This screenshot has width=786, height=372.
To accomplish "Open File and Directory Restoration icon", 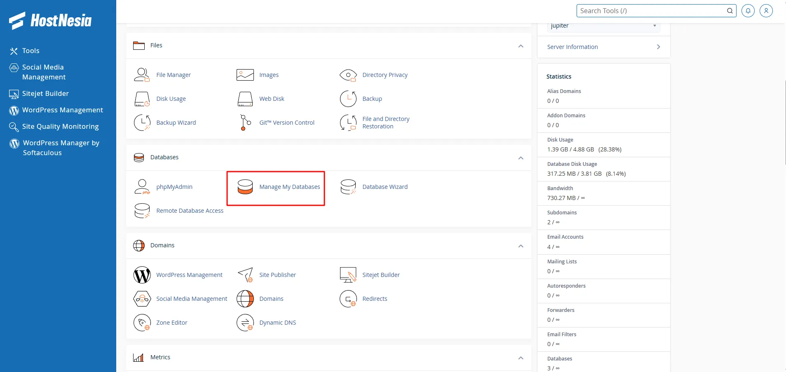I will (348, 123).
